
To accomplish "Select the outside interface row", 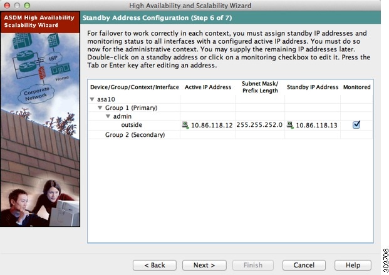I will [231, 125].
